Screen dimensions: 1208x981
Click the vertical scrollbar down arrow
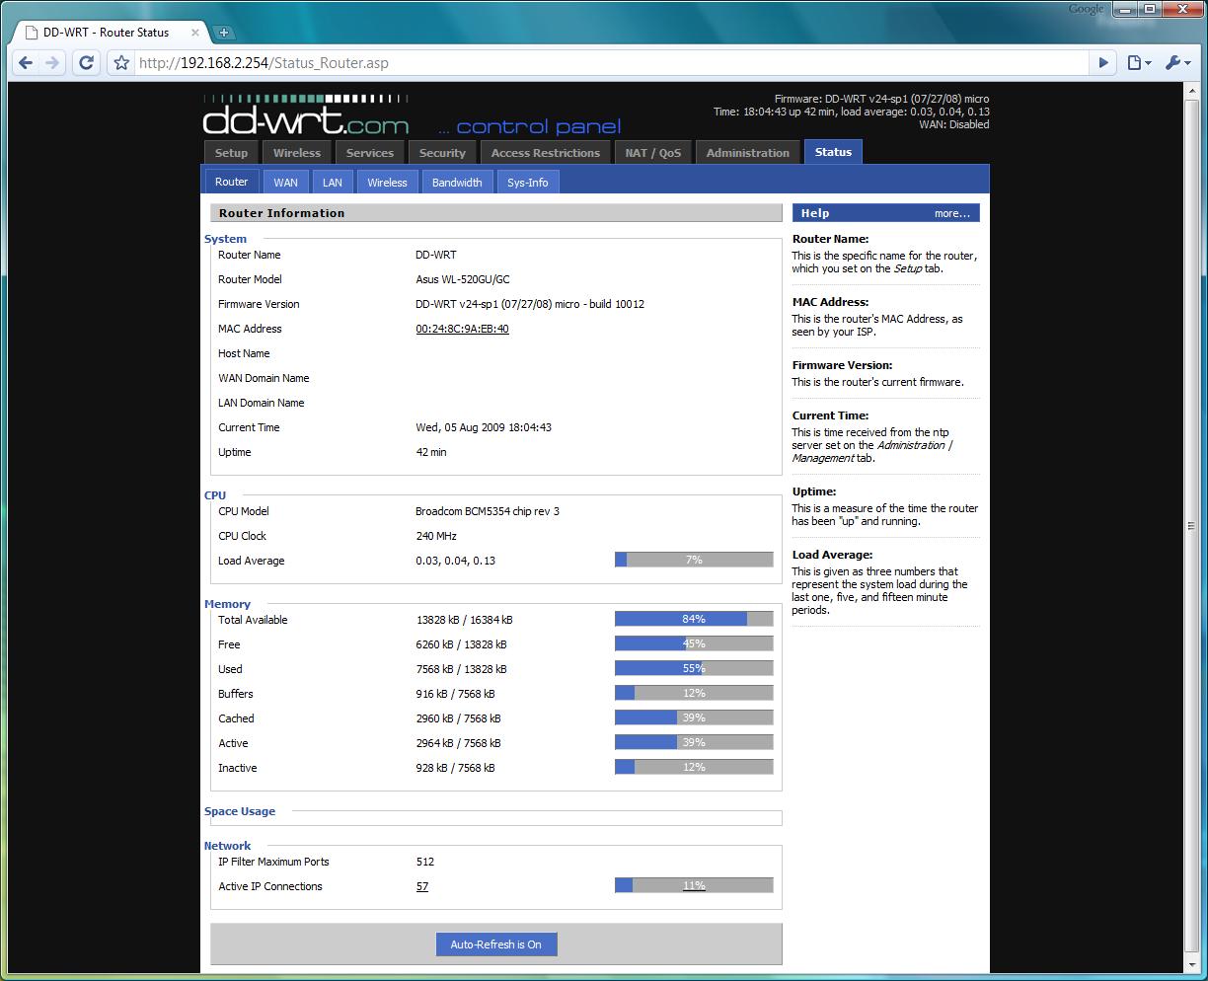1191,964
